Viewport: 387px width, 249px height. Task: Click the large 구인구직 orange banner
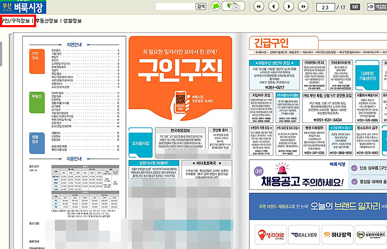tap(180, 78)
